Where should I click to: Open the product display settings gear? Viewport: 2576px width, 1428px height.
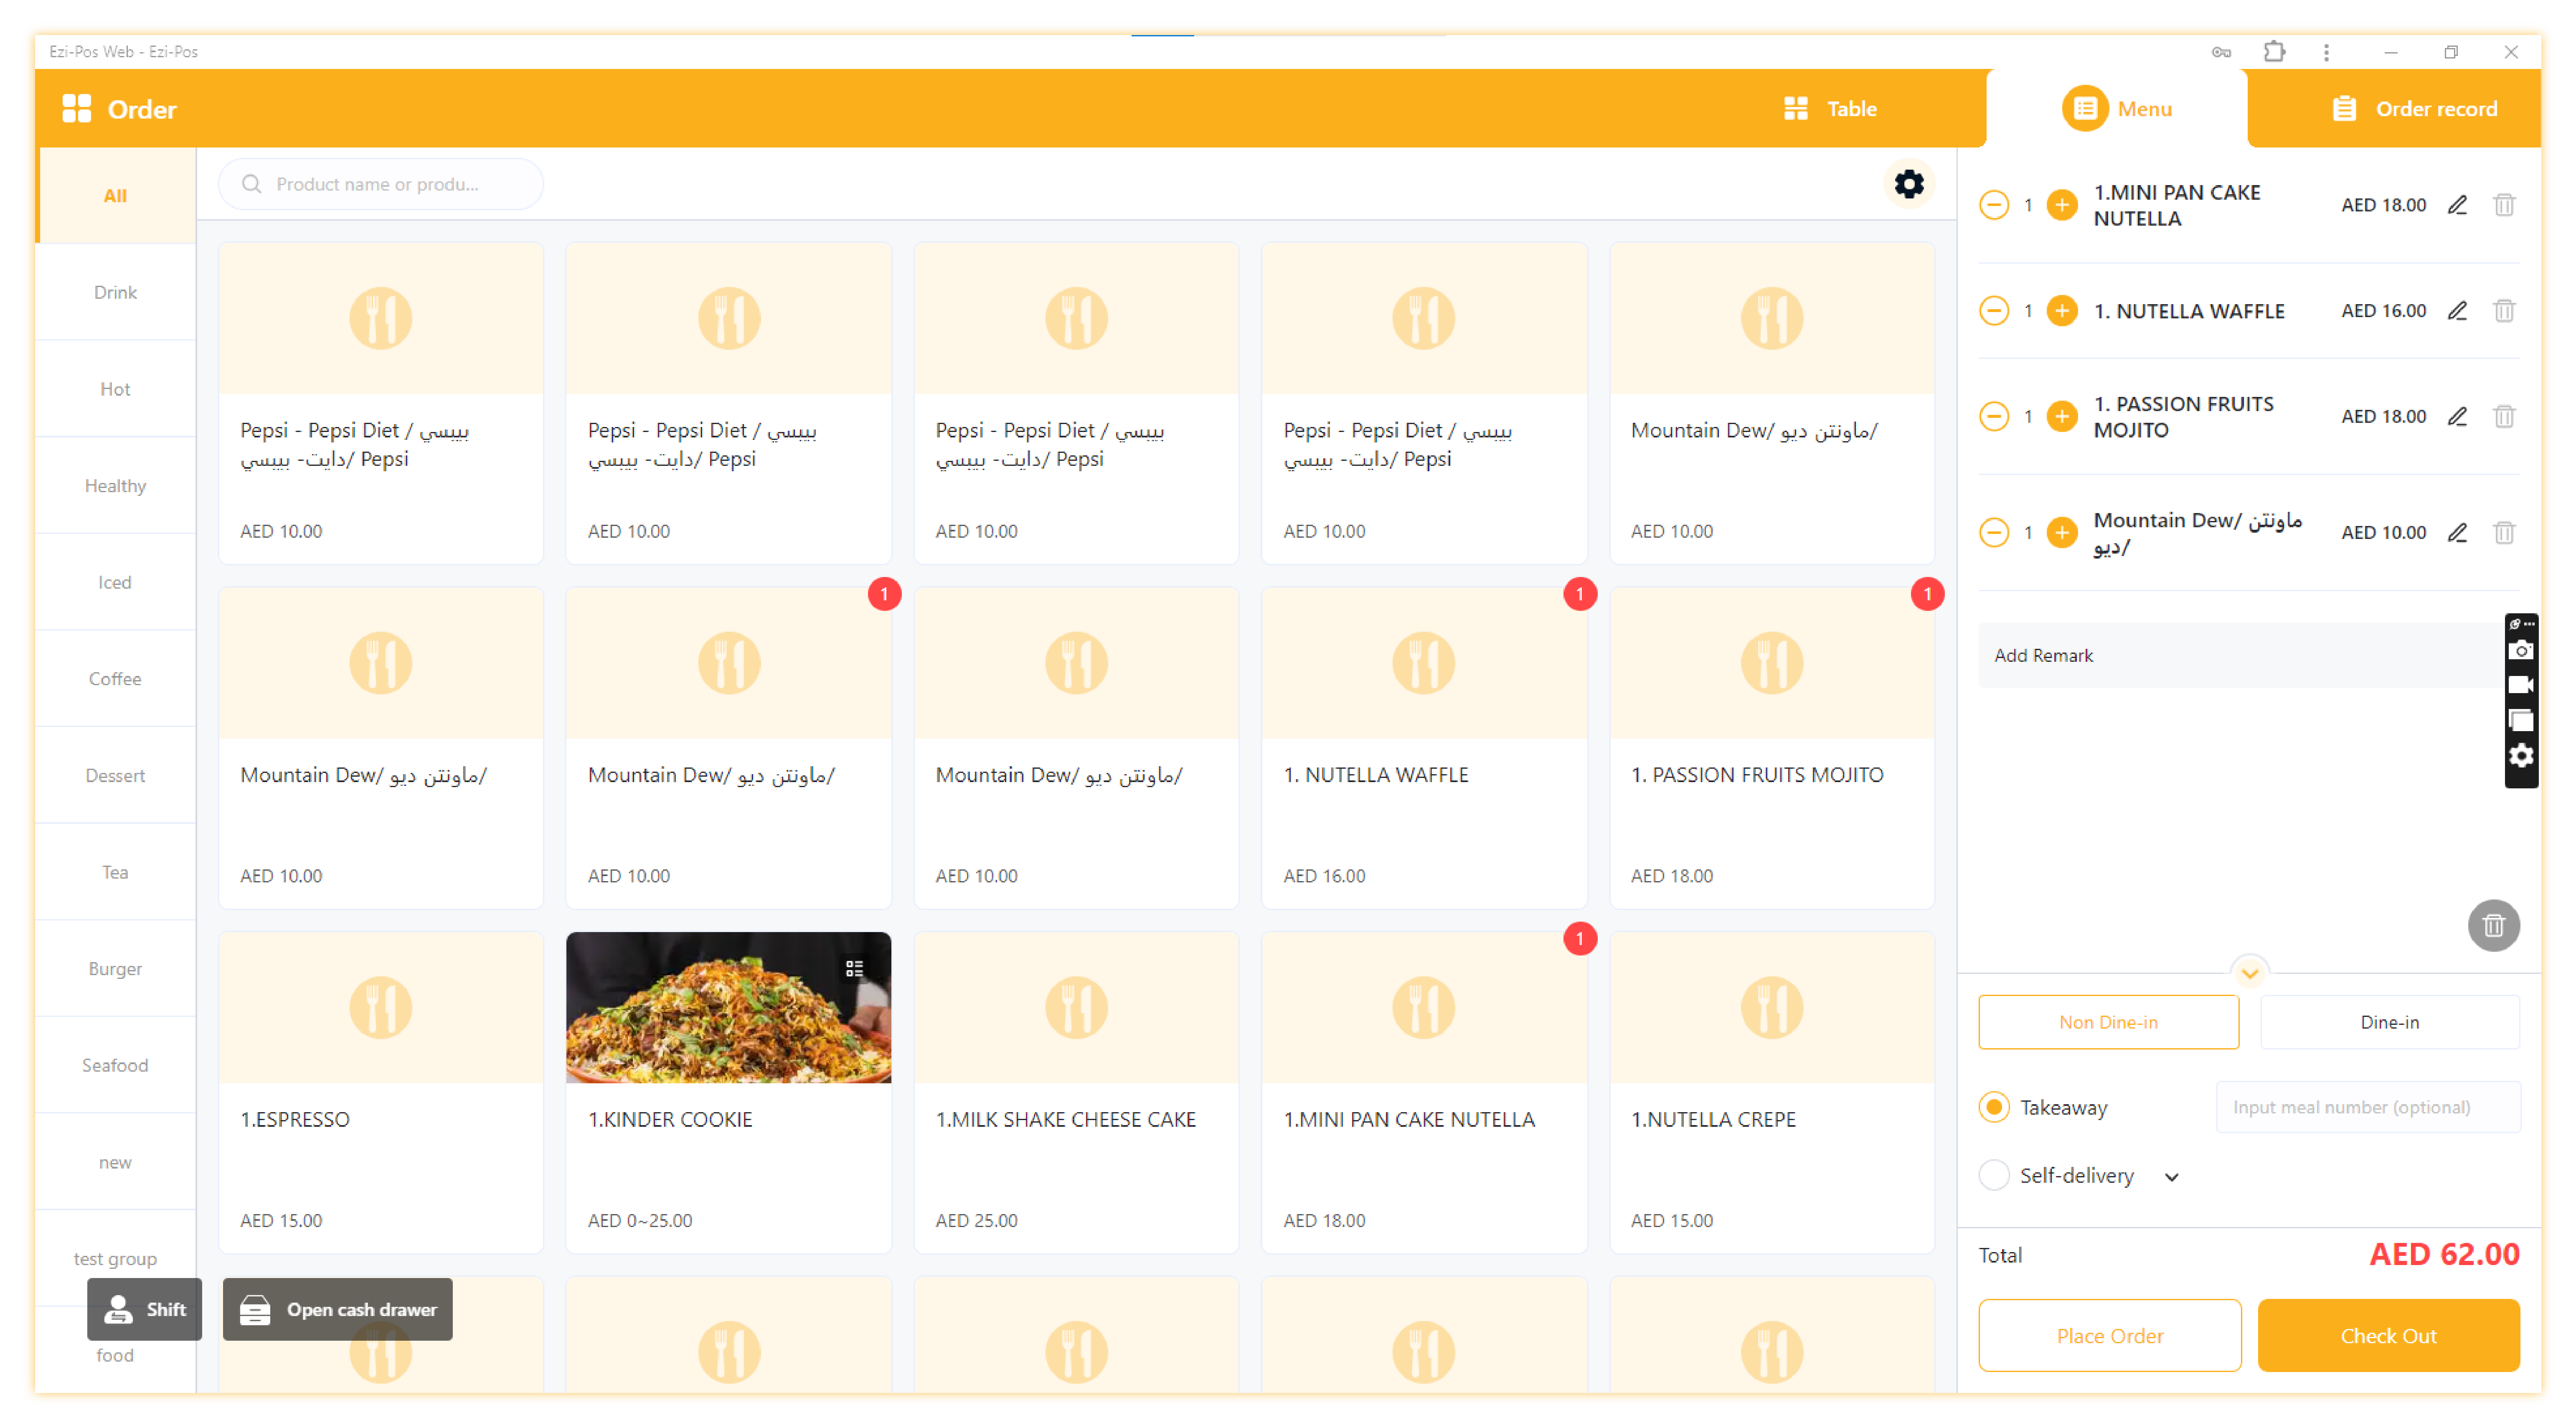(x=1908, y=184)
